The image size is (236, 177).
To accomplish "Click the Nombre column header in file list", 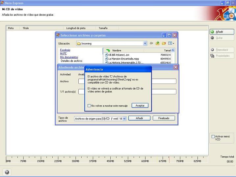I will click(x=117, y=50).
